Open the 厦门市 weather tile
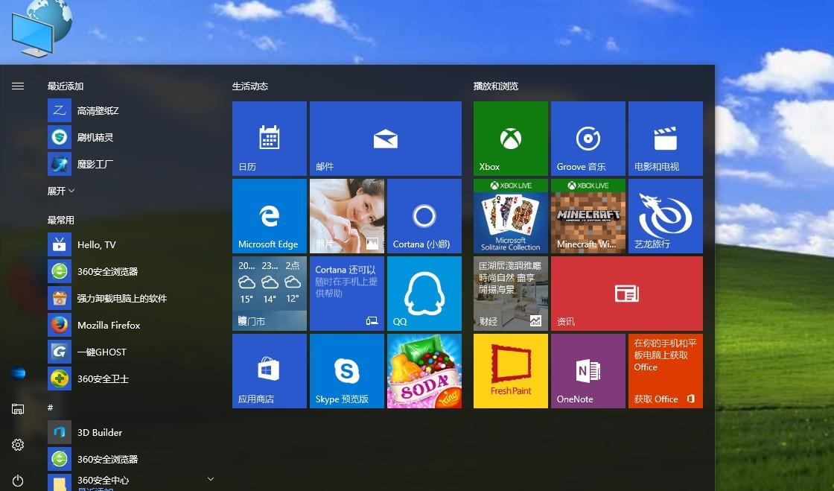This screenshot has height=491, width=834. pyautogui.click(x=270, y=294)
